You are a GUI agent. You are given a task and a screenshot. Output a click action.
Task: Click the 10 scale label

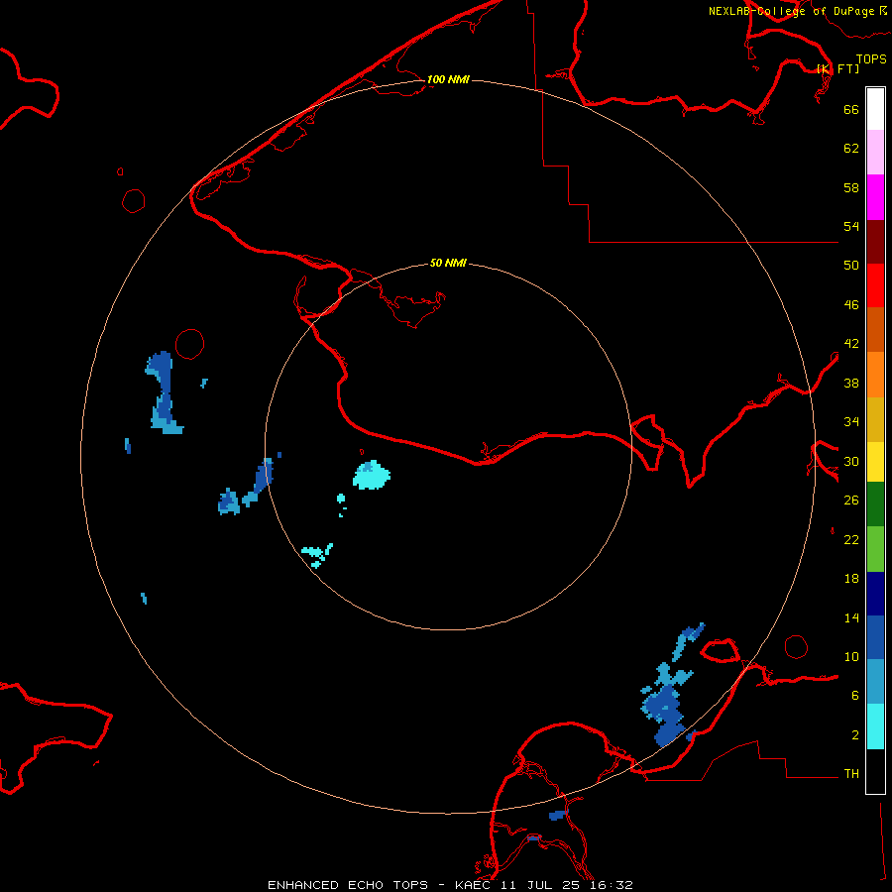tap(851, 657)
